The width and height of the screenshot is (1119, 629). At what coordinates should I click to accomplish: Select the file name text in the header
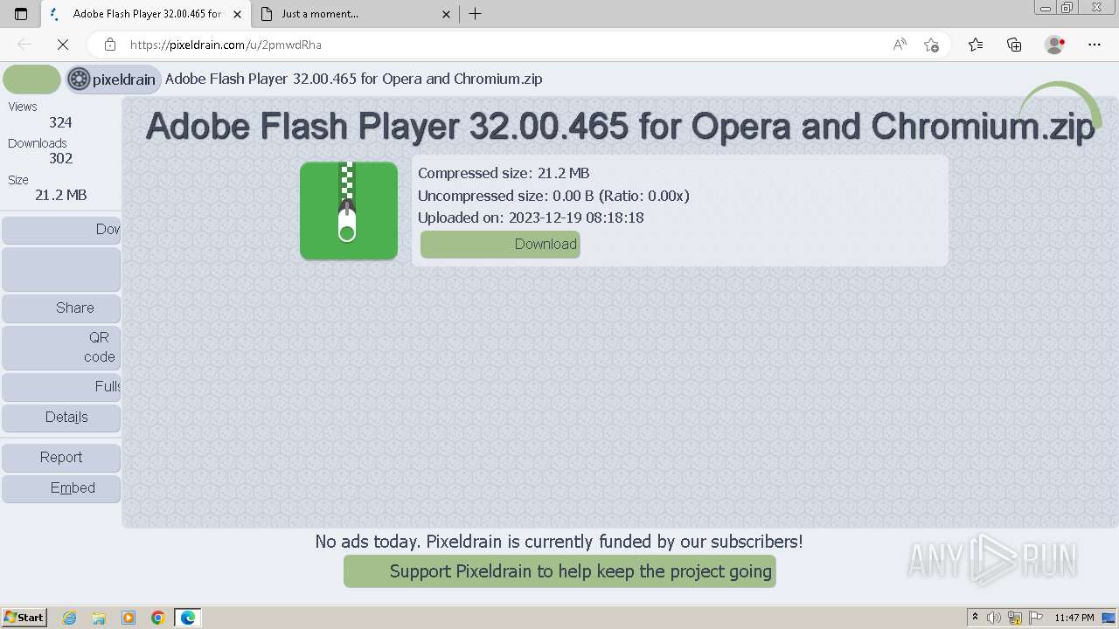[x=353, y=79]
